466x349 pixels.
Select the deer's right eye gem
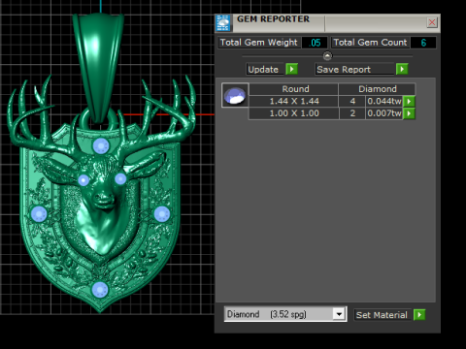120,178
